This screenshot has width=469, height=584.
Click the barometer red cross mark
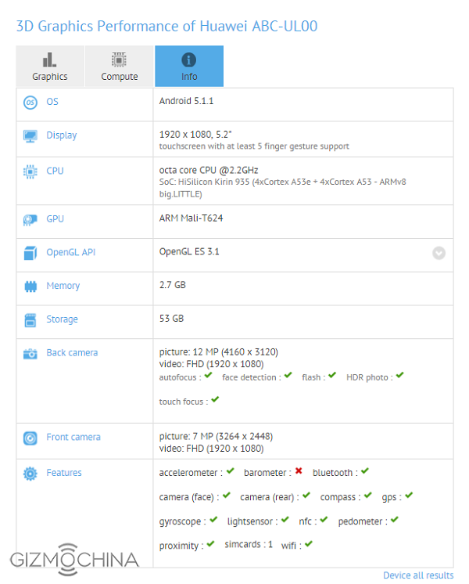pos(299,470)
